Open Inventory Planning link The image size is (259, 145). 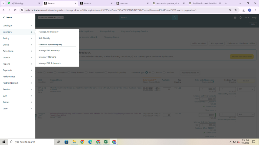pyautogui.click(x=47, y=57)
